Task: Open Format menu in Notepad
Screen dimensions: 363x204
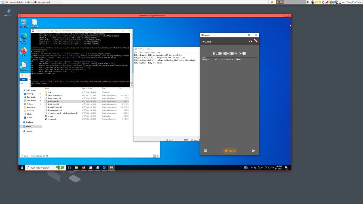Action: pos(146,52)
